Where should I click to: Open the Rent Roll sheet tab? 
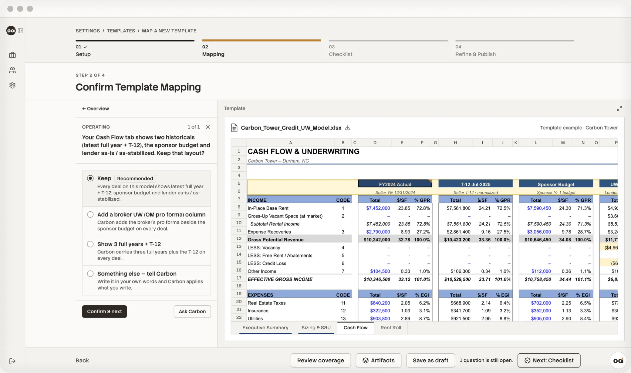click(x=391, y=328)
